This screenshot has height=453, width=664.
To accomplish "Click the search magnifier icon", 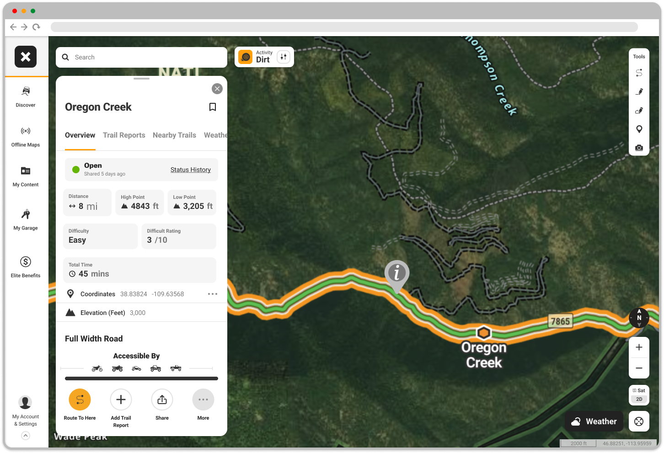I will coord(65,57).
